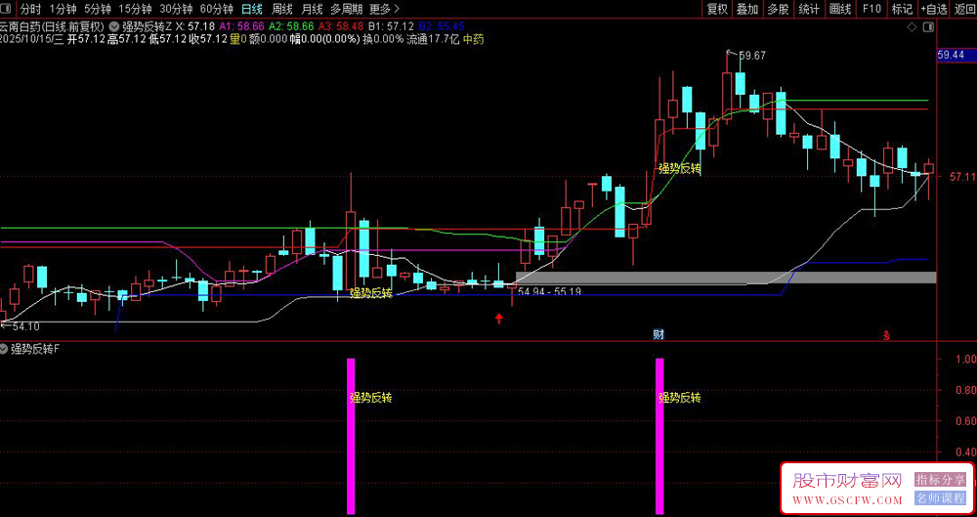Click the 强势反转Z indicator name
Viewport: 977px width, 517px height.
point(147,26)
